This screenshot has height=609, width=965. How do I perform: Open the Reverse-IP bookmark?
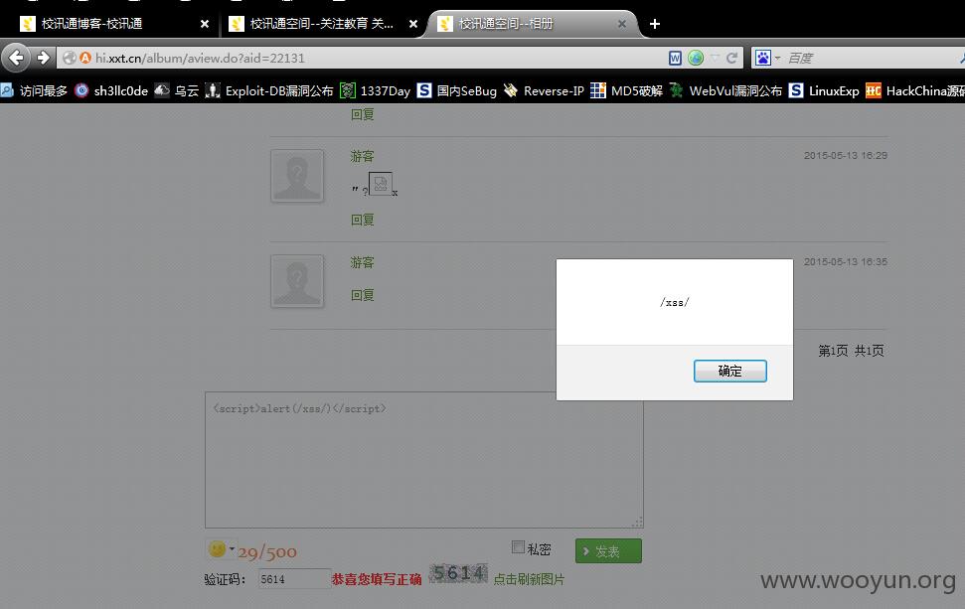(544, 91)
